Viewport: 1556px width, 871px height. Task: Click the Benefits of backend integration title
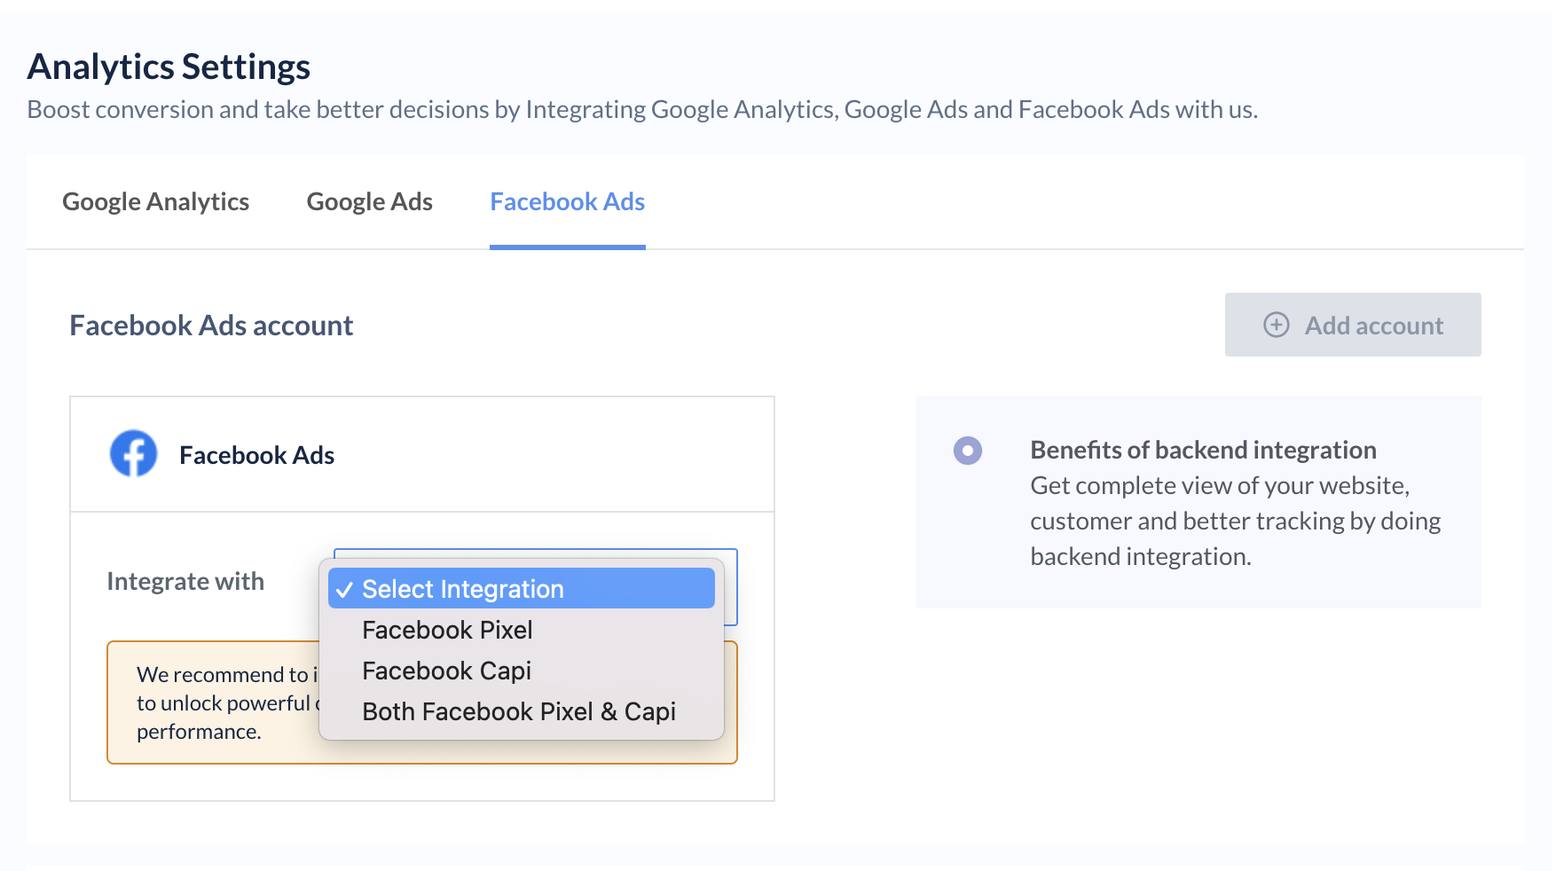(1203, 450)
